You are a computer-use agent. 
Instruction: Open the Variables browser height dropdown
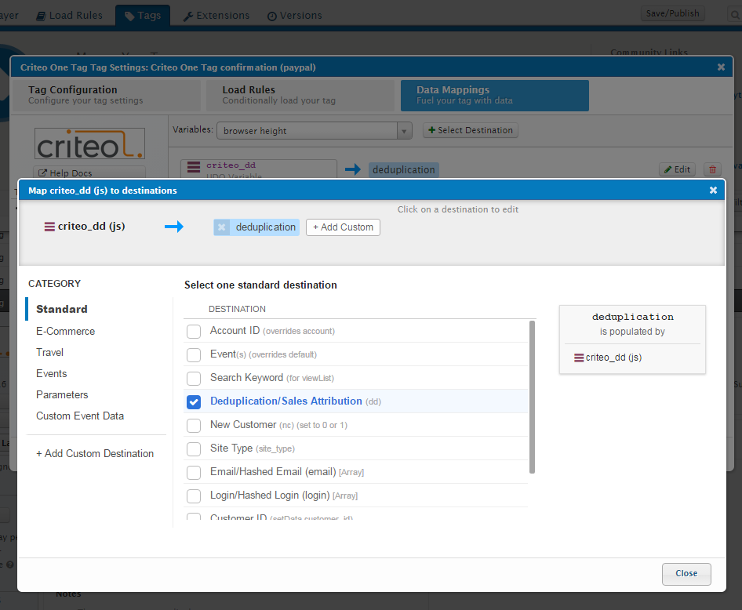[315, 130]
